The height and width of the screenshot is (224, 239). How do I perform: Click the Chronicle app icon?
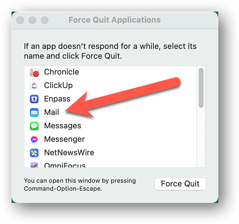click(35, 73)
